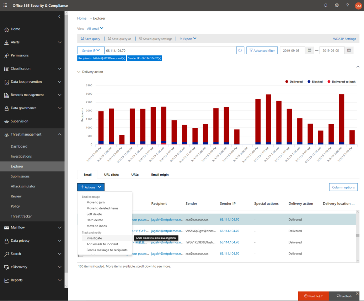Image resolution: width=364 pixels, height=301 pixels.
Task: Open the notifications bell
Action: point(326,5)
